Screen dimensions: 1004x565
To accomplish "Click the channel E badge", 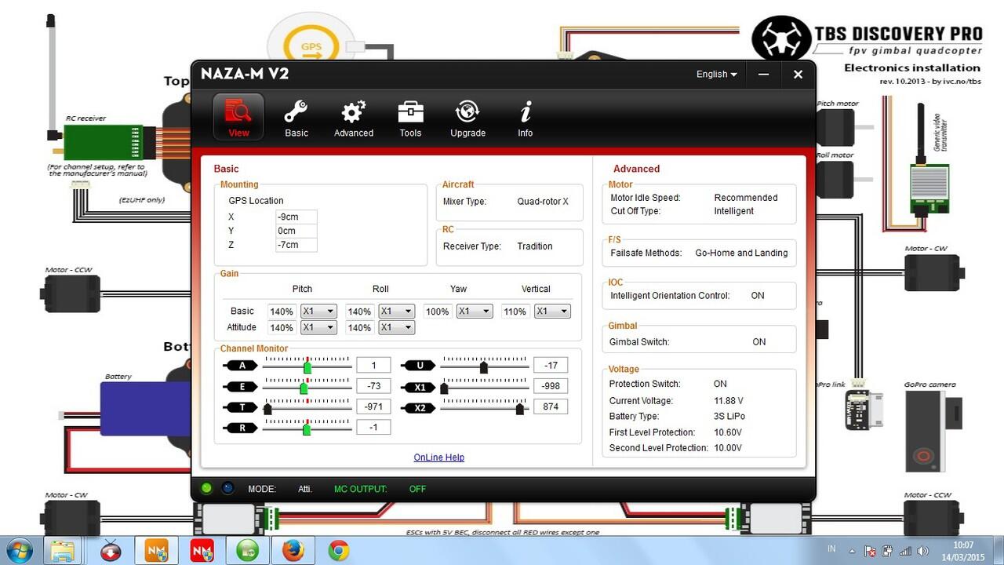I will (x=241, y=387).
